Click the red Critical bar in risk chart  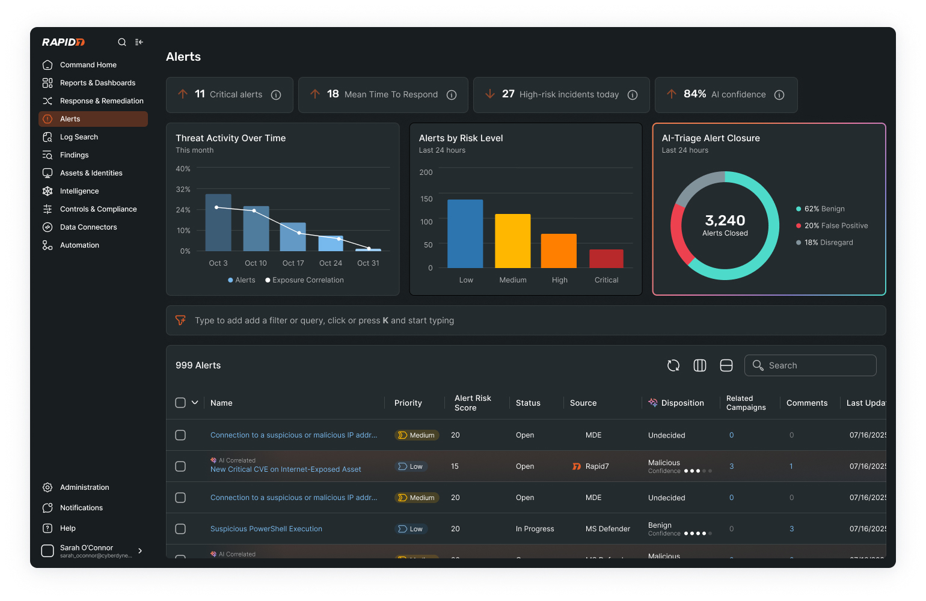coord(606,258)
